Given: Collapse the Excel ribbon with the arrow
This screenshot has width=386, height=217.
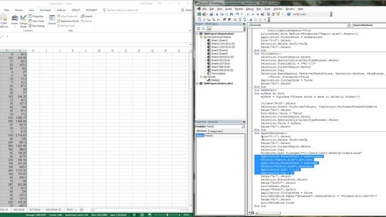Looking at the screenshot, I should [190, 31].
